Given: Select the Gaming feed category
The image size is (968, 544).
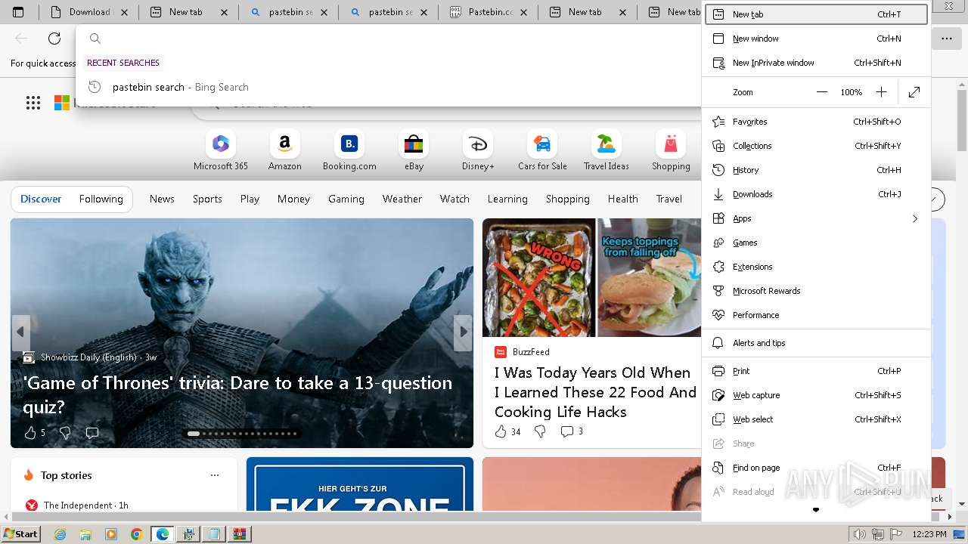Looking at the screenshot, I should [x=346, y=199].
